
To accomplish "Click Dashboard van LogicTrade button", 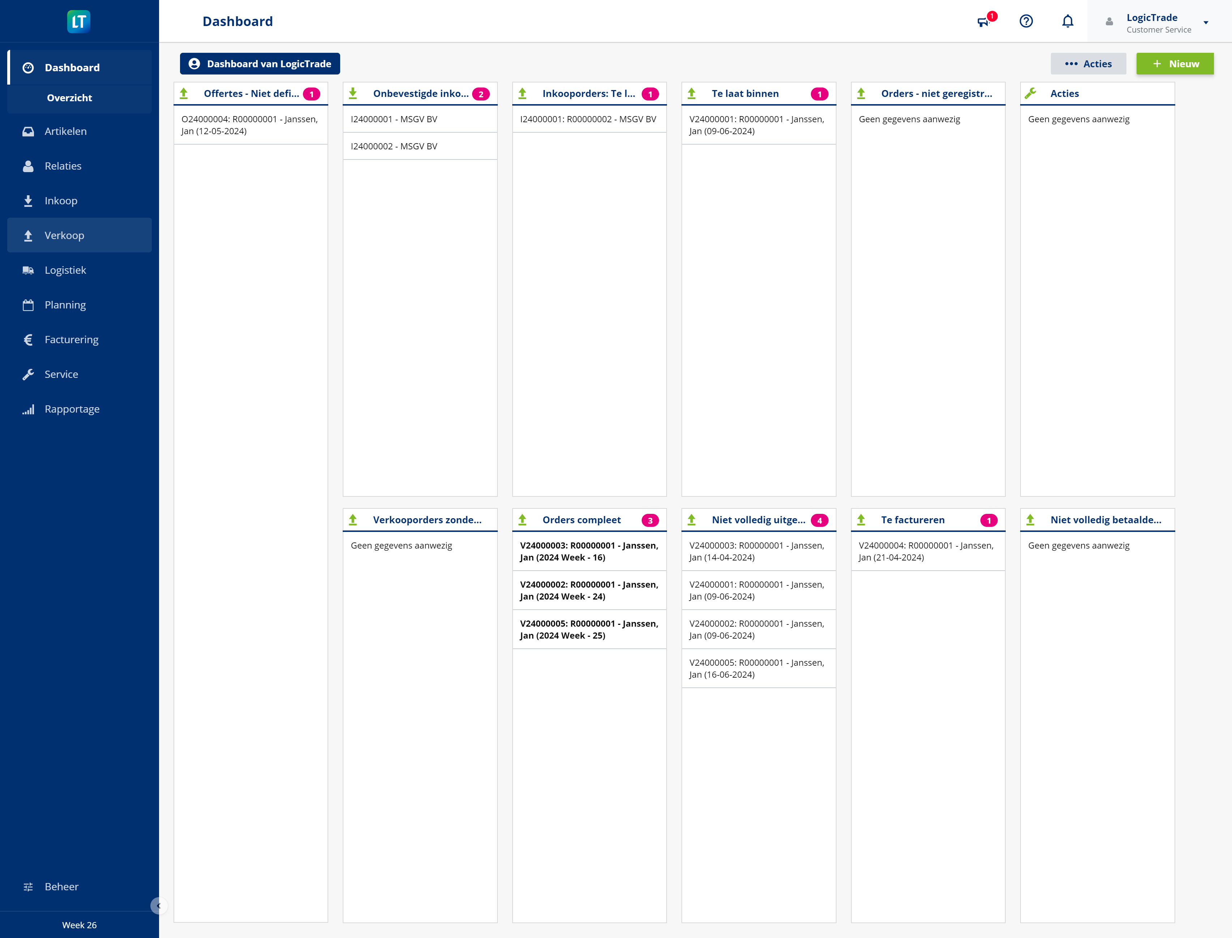I will click(260, 64).
